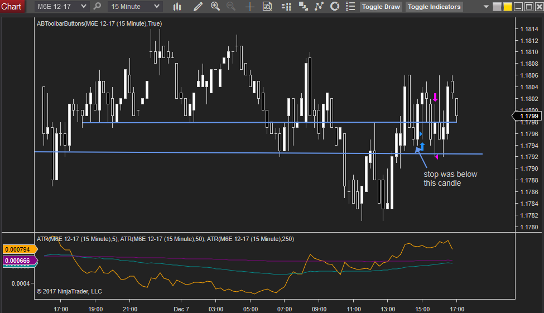Open the 15 Minute interval dropdown
The image size is (544, 313).
tap(135, 7)
